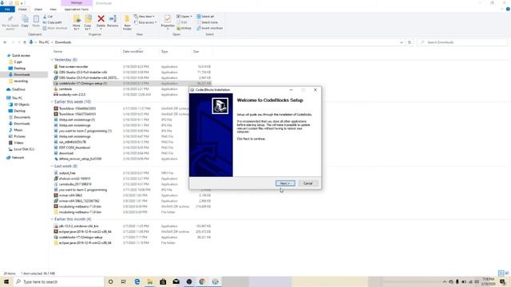Viewport: 511px width, 287px height.
Task: Click the Manage contextual tab
Action: 77,3
